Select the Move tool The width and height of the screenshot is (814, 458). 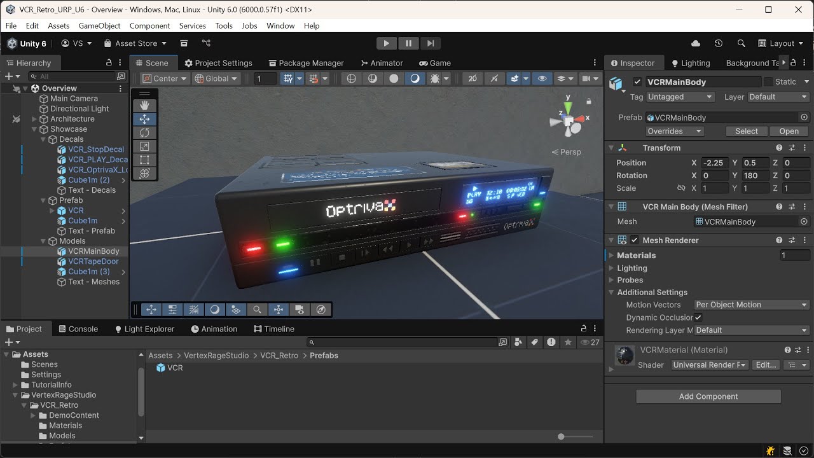coord(144,119)
